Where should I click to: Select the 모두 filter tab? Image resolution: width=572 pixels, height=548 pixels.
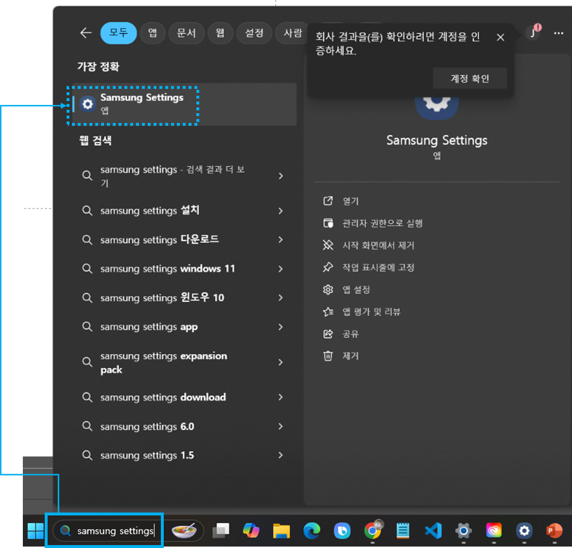[x=119, y=33]
